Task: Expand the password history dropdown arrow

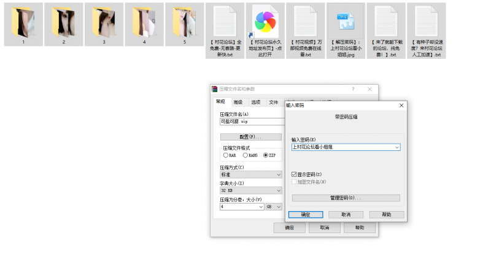Action: 397,147
